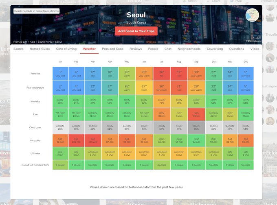This screenshot has height=205, width=277.
Task: Open the Coworking tab
Action: [215, 49]
